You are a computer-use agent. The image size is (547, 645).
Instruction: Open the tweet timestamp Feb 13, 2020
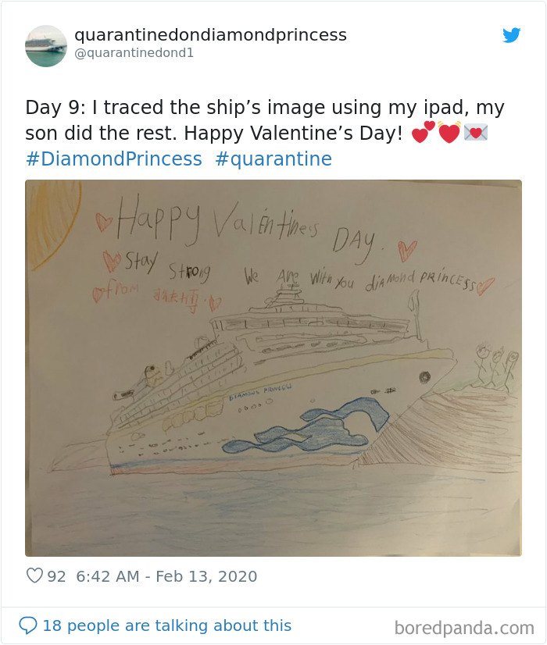coord(166,576)
